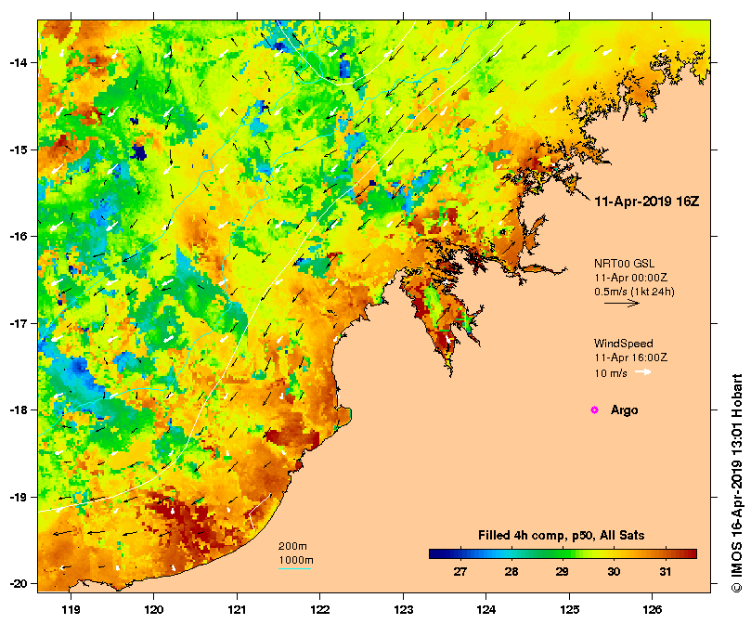The width and height of the screenshot is (751, 624).
Task: Click the 0.5m/s (1kt 24h) label
Action: [x=634, y=292]
